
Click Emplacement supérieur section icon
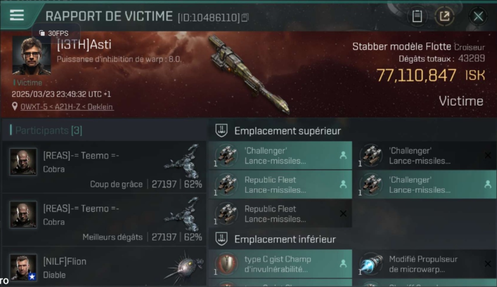tap(221, 130)
